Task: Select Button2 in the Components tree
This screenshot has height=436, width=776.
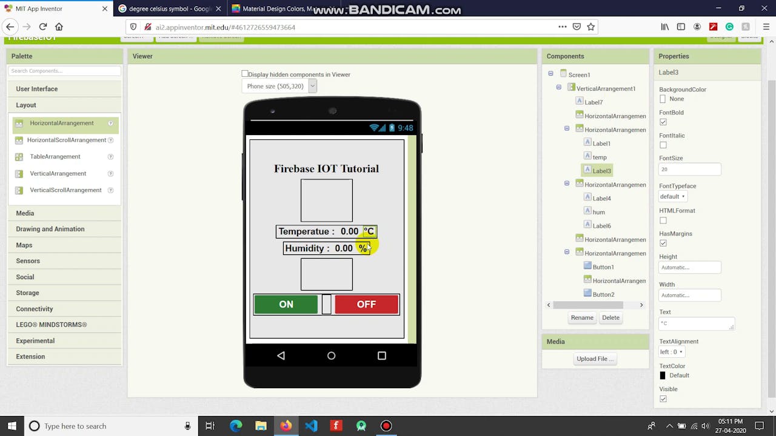Action: click(x=603, y=294)
